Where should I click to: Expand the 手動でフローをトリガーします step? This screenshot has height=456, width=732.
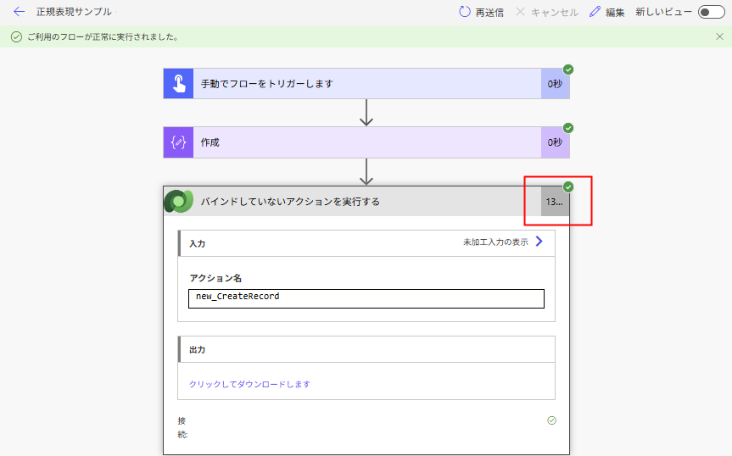(x=366, y=84)
